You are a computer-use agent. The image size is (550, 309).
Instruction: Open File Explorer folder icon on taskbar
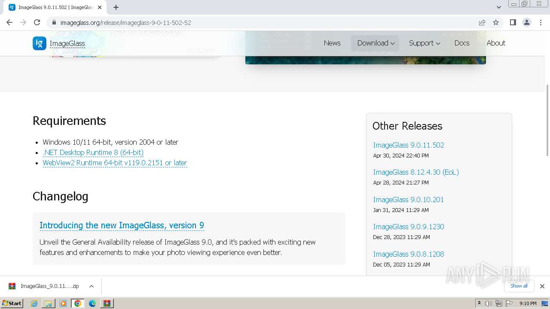[49, 303]
